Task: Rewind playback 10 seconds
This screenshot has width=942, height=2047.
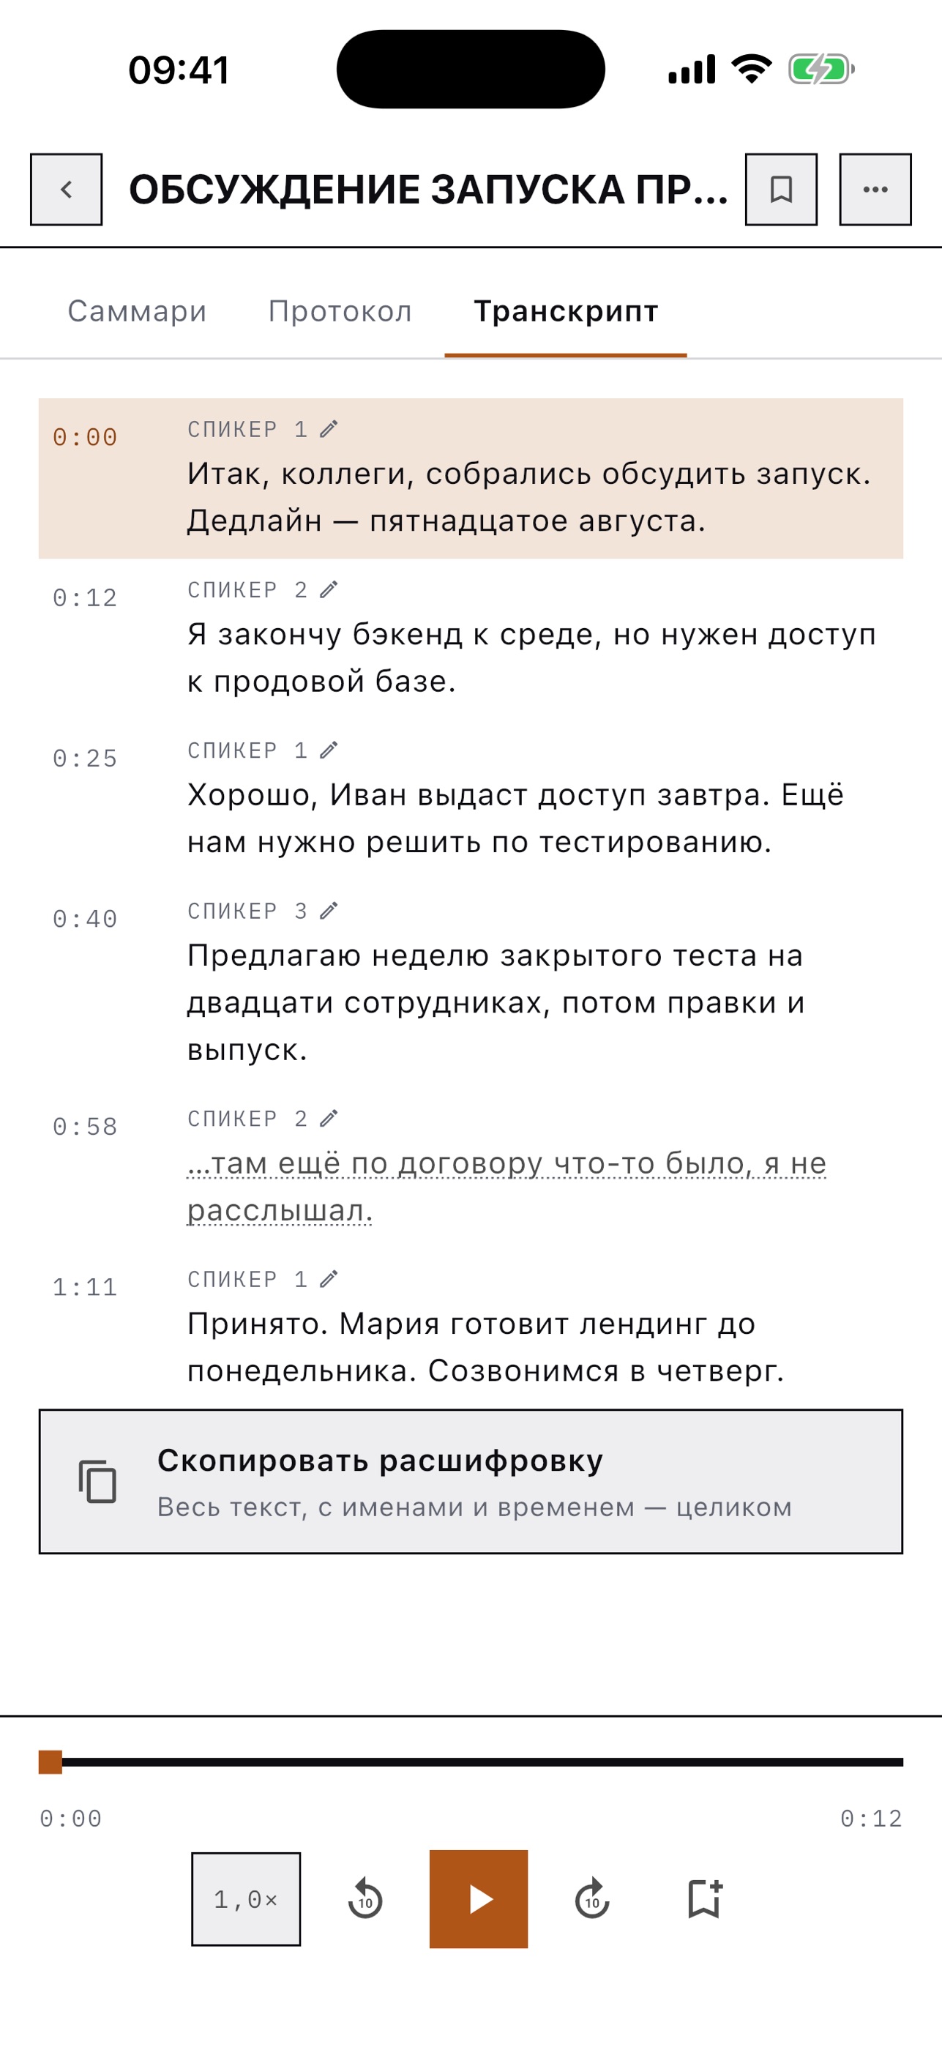Action: [365, 1899]
